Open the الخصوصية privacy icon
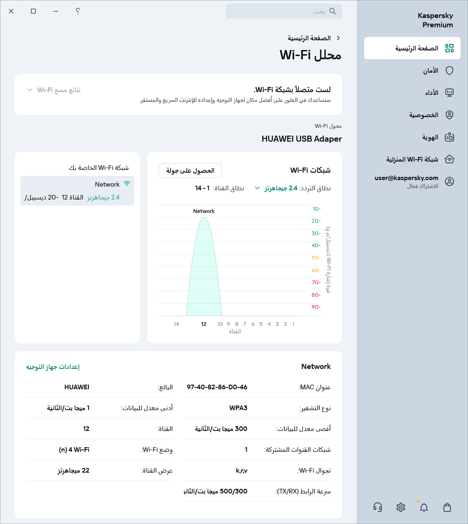 pos(449,115)
